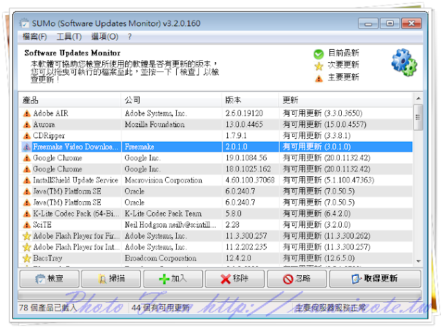Click the 忽略 ignore button
442x327 pixels.
(297, 279)
